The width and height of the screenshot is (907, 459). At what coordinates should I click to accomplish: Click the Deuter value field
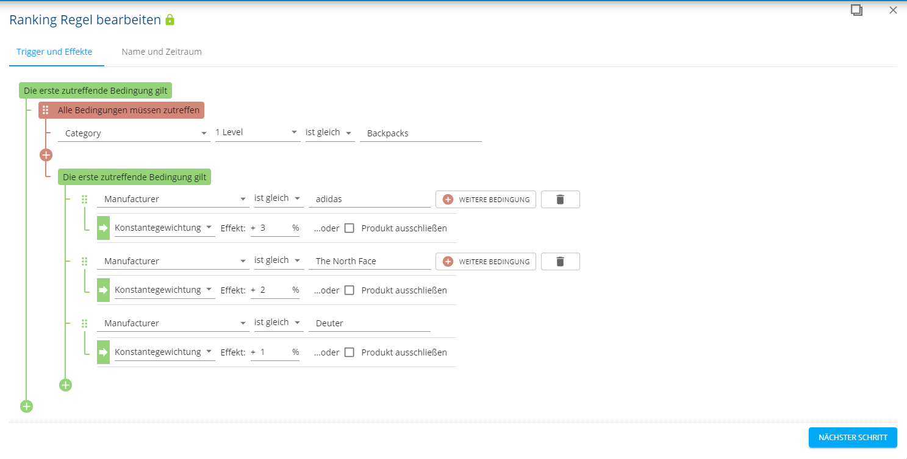(x=370, y=323)
